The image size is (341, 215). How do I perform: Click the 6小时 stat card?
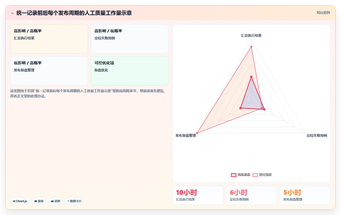click(252, 195)
